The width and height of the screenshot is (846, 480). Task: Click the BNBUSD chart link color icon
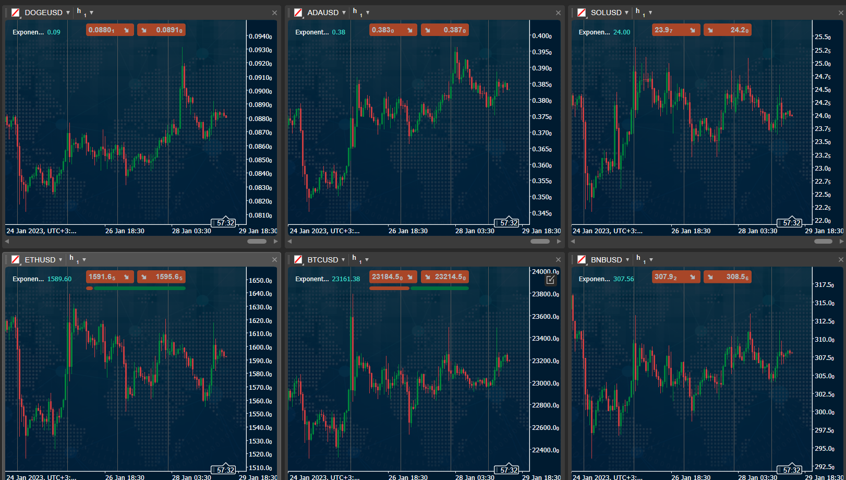582,260
